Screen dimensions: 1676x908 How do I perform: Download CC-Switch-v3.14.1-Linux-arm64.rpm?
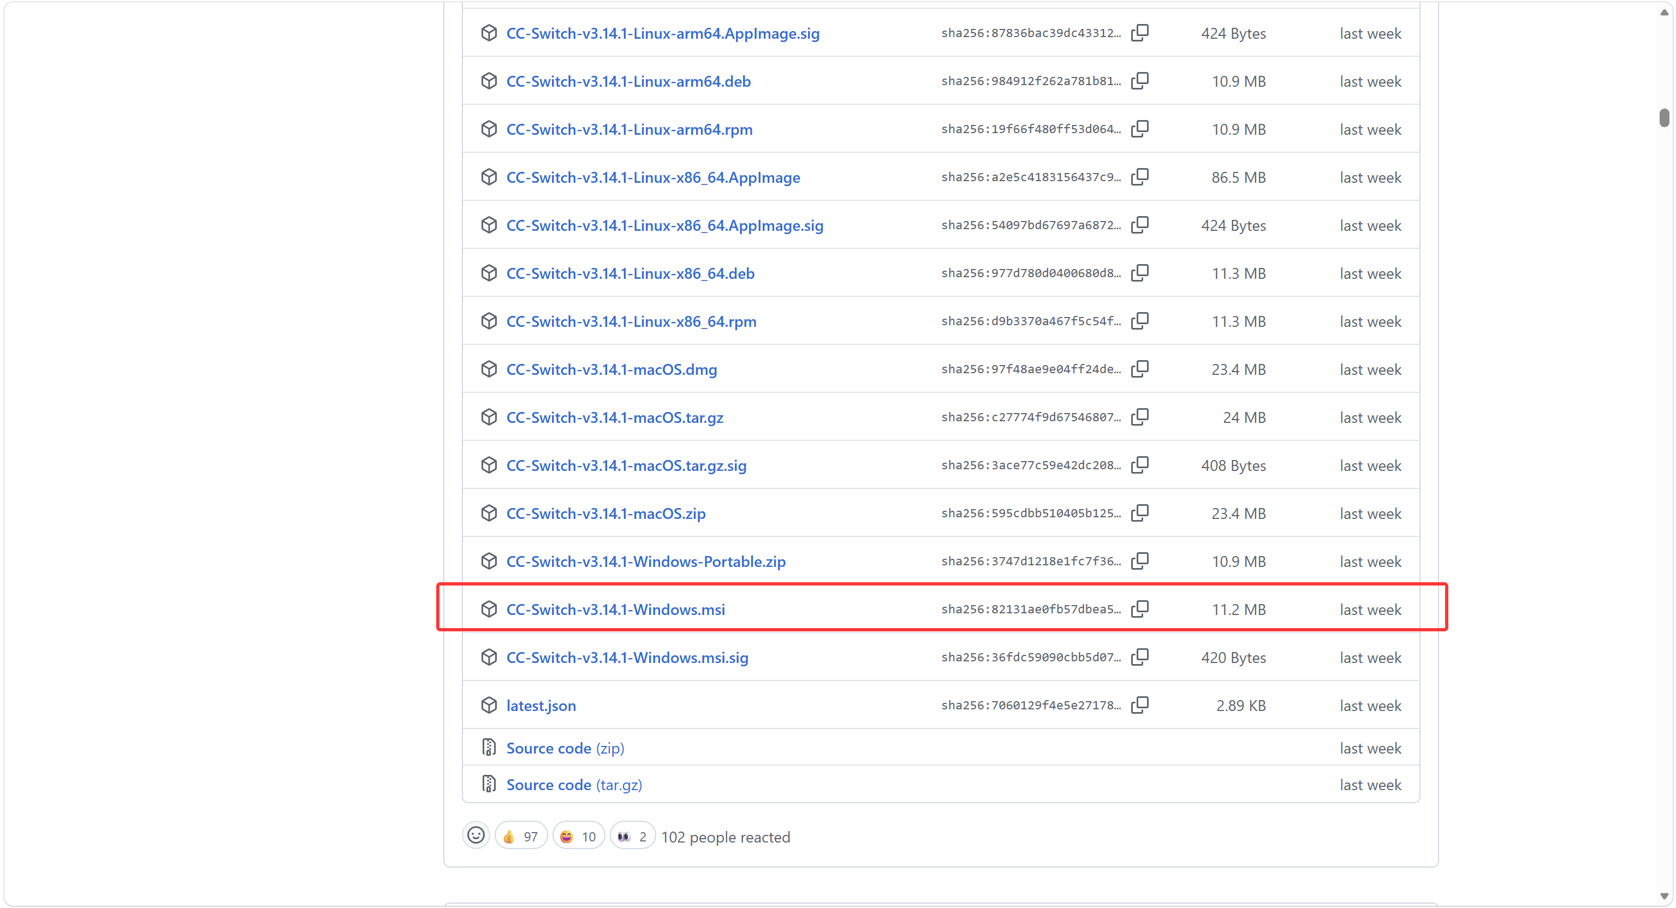click(x=630, y=130)
